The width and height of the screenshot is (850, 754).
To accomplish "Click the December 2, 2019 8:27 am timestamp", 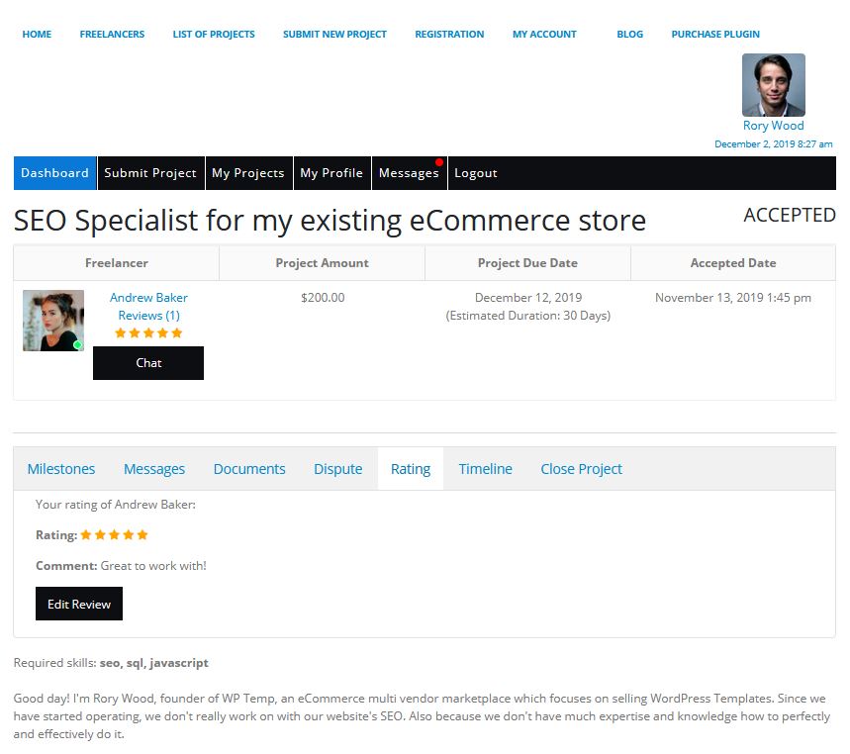I will (774, 144).
